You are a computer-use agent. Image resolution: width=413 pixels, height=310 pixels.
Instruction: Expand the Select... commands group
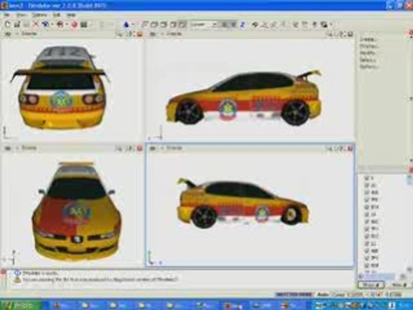(x=368, y=60)
